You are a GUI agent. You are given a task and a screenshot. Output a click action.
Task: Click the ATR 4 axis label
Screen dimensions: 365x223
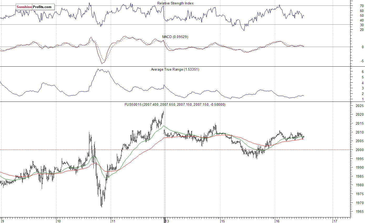pyautogui.click(x=363, y=83)
